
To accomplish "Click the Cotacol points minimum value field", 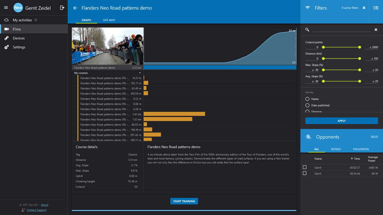I will tap(312, 47).
